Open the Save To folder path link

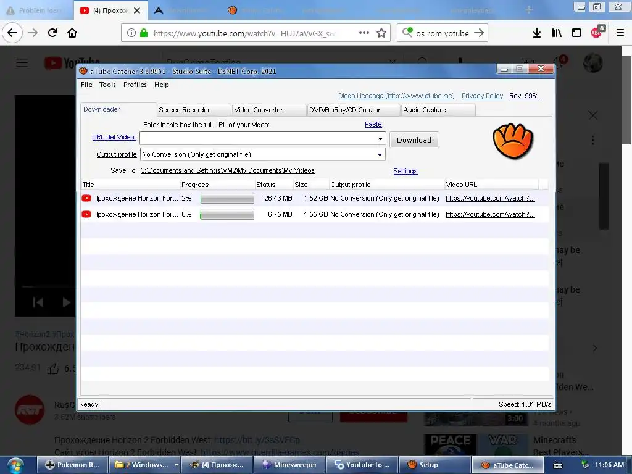pos(228,170)
